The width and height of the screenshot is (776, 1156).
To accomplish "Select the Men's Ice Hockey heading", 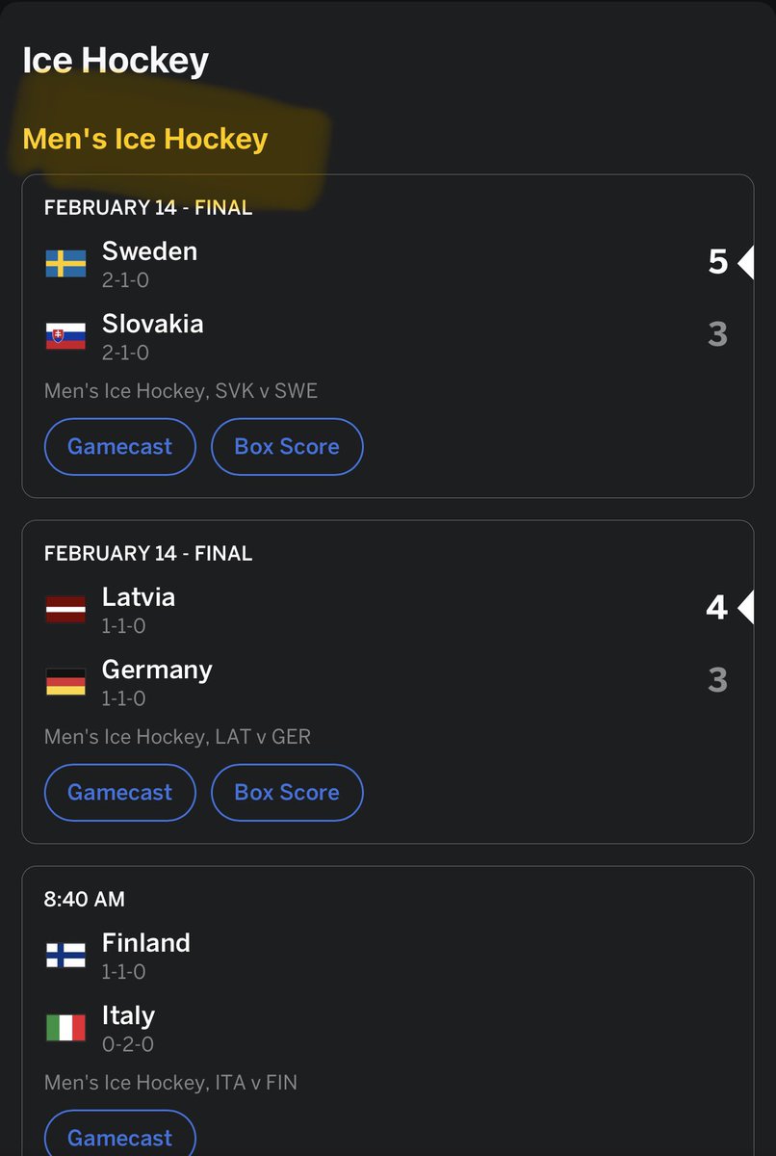I will (x=145, y=139).
